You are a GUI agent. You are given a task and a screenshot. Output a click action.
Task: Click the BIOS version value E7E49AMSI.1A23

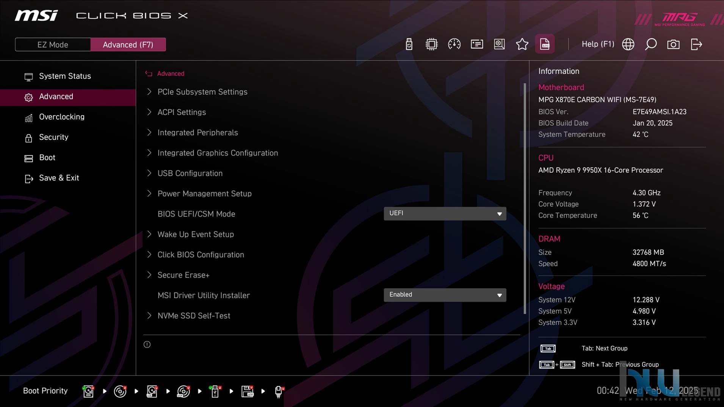pyautogui.click(x=659, y=112)
